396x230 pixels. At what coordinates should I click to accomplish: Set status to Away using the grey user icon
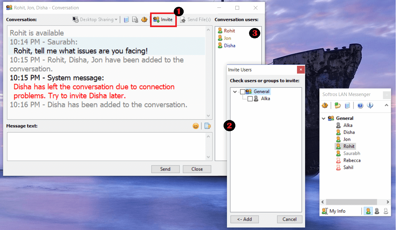coord(377,211)
